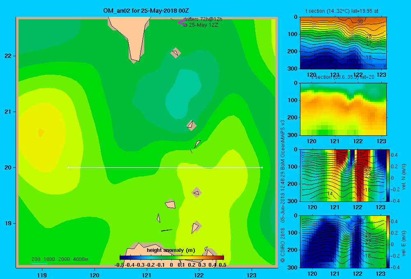The image size is (411, 279).
Task: Click the eastern endpoint diamond of the section line
Action: 262,167
